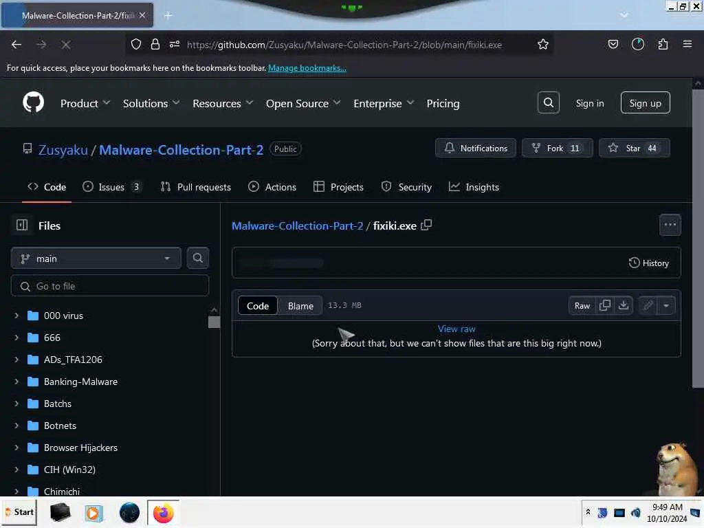
Task: Click the file tree scrollbar thumb
Action: point(214,322)
